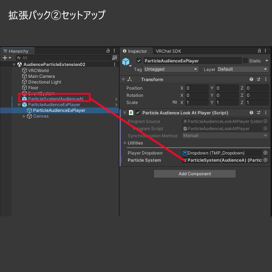Screen dimensions: 272x272
Task: Click the Scale Z field
Action: [x=257, y=103]
